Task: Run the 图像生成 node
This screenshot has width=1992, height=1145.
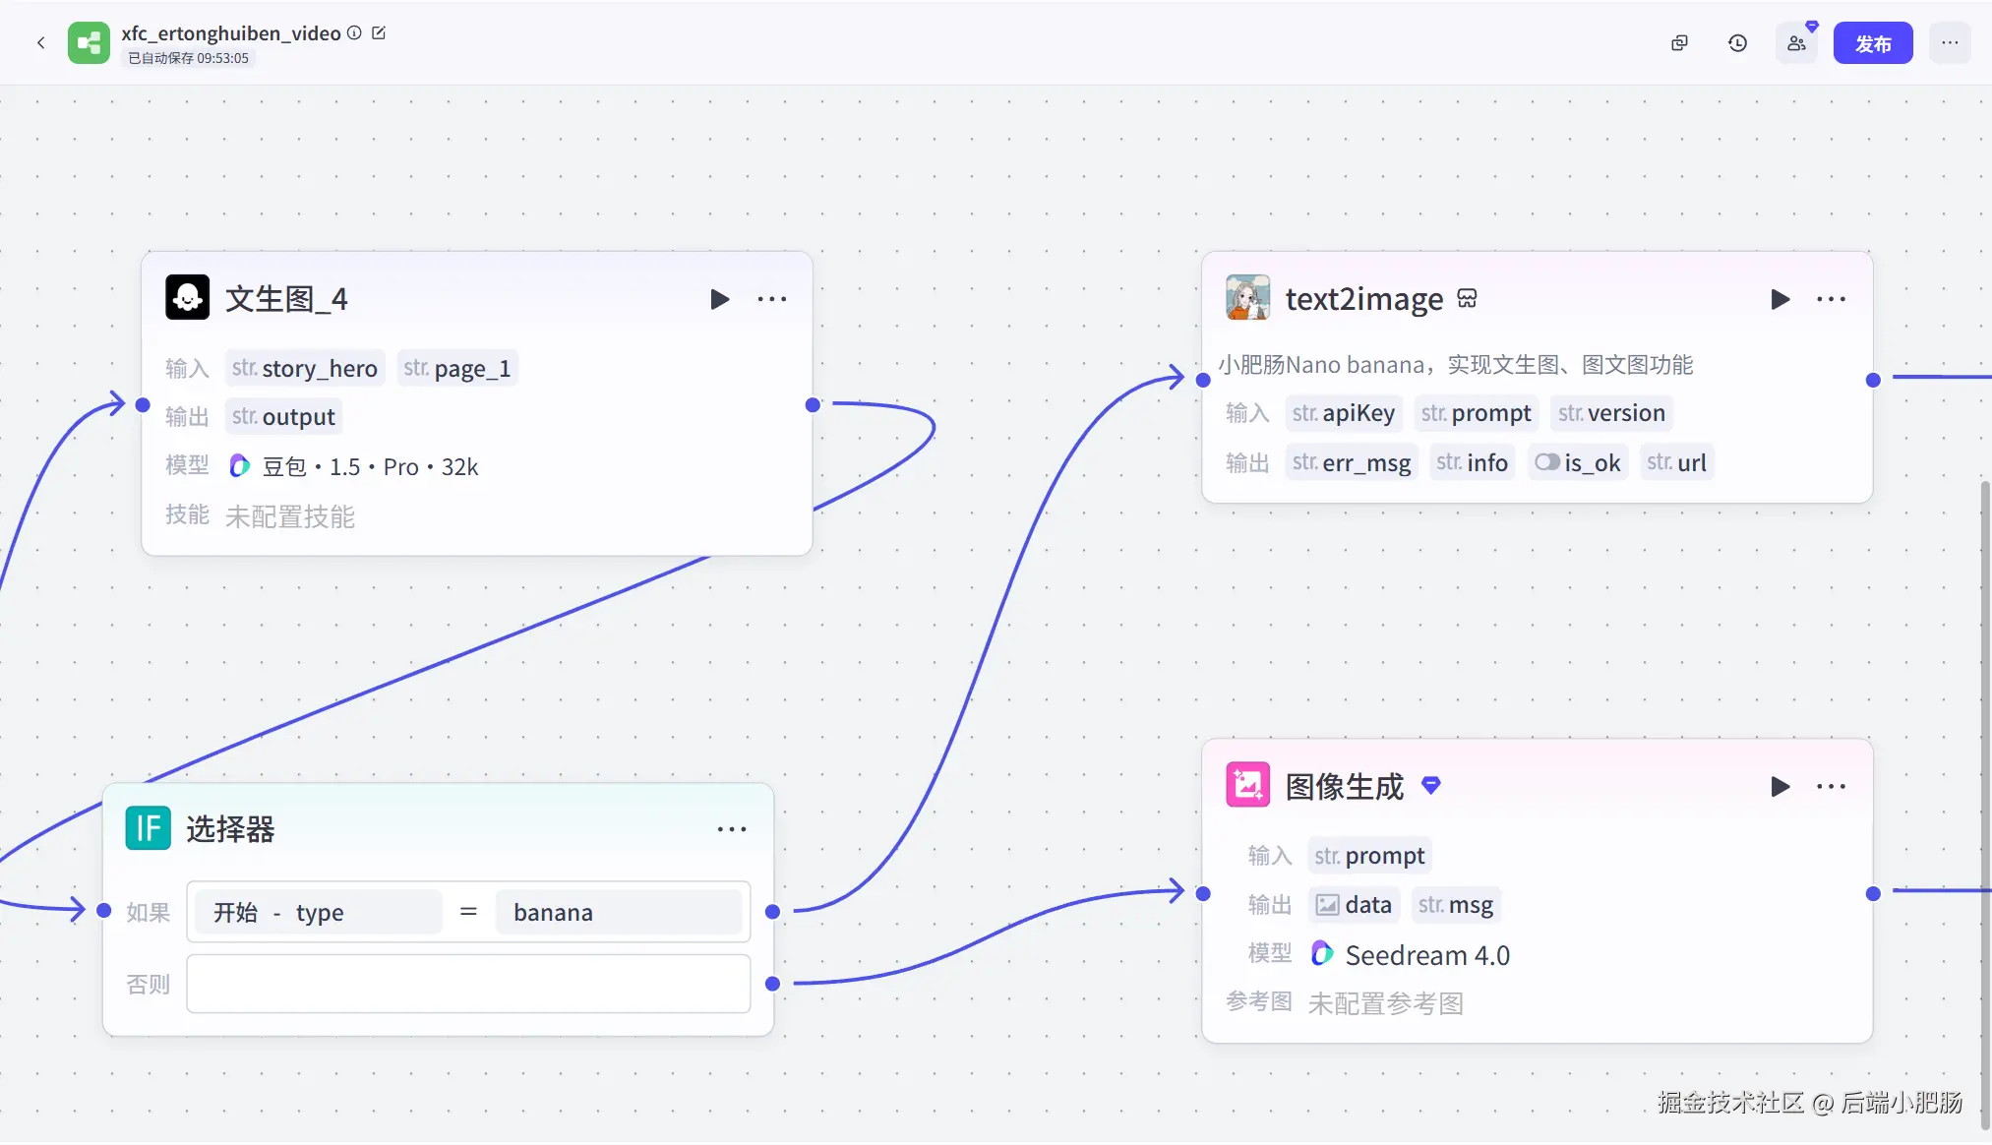Action: (x=1780, y=787)
